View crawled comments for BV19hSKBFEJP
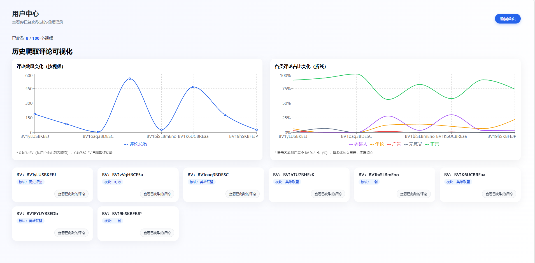This screenshot has height=263, width=535. coord(157,233)
